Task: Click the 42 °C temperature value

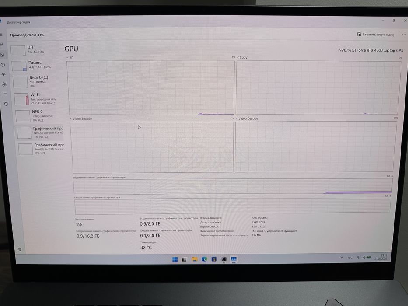Action: (146, 247)
